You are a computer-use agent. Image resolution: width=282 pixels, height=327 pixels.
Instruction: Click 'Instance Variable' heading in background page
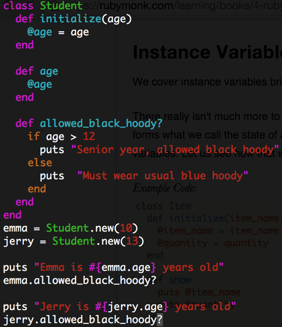click(207, 52)
